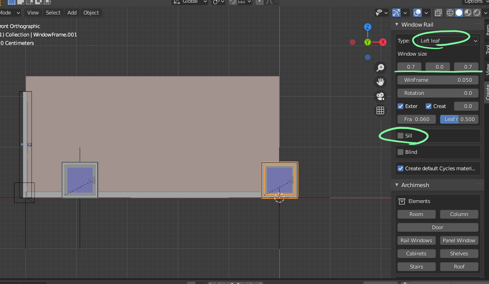Switch to the Tool sidebar tab
The height and width of the screenshot is (284, 489).
487,50
